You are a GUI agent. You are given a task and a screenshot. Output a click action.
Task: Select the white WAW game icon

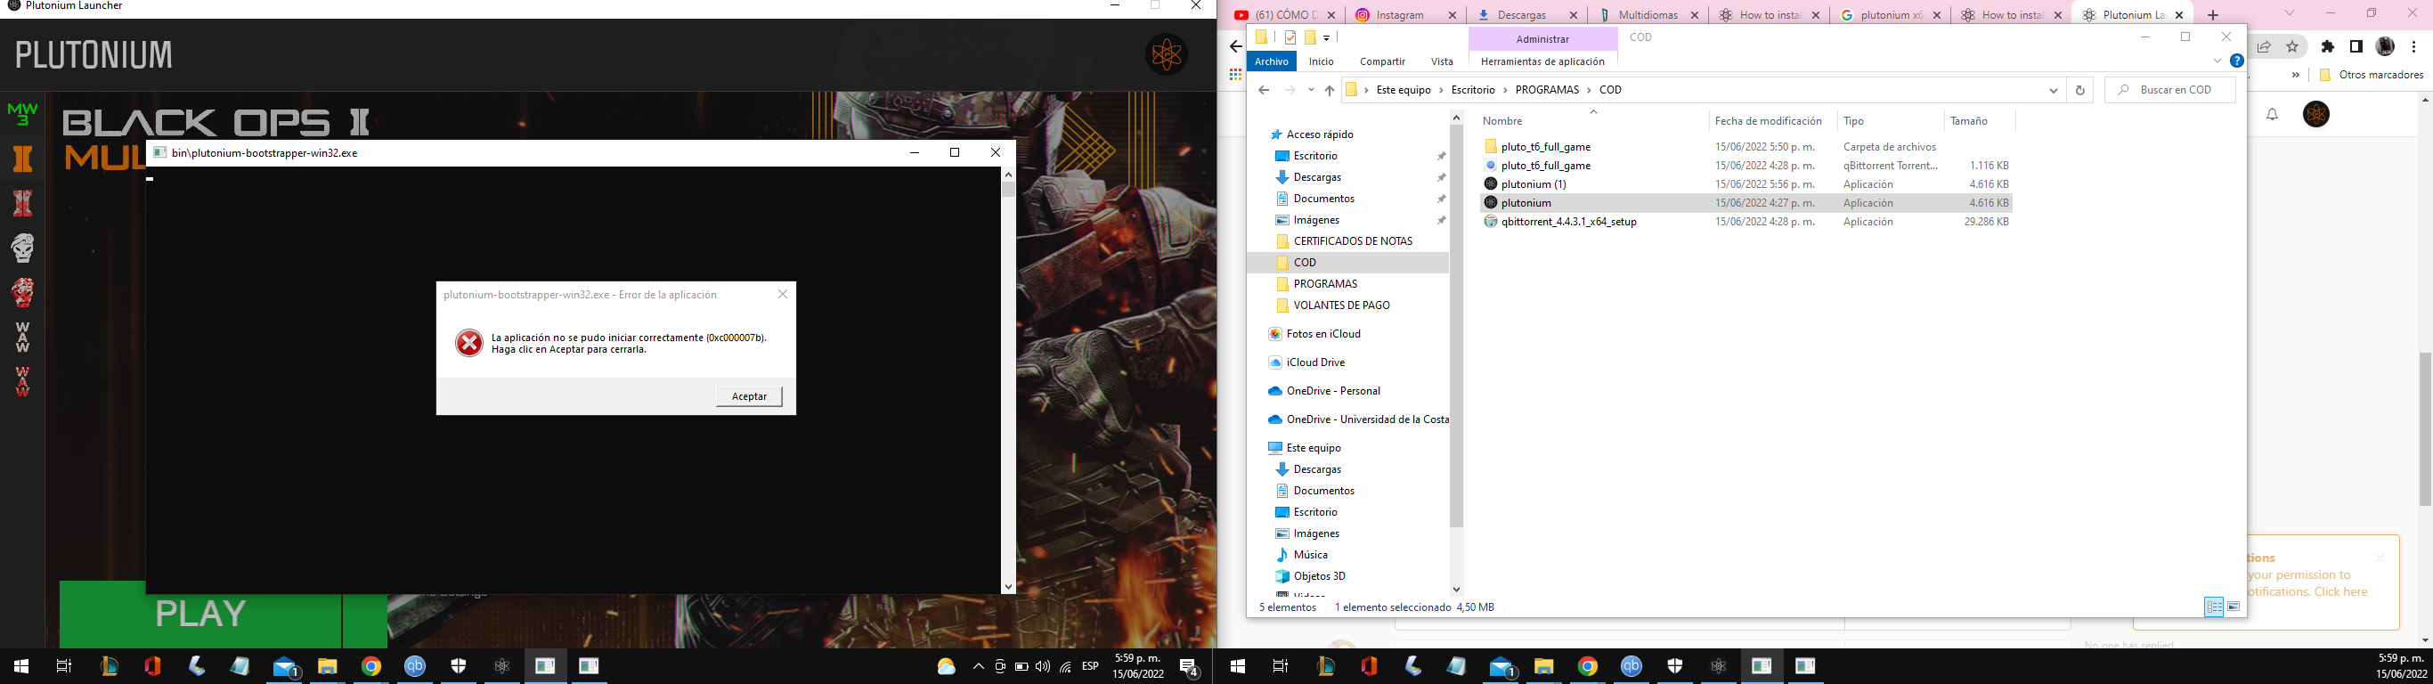point(21,337)
